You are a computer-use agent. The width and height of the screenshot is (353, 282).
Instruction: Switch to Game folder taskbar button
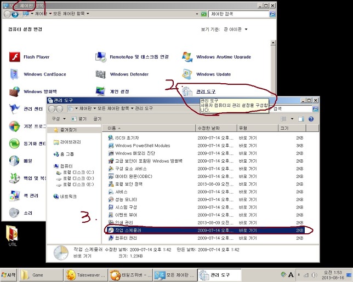(x=41, y=275)
